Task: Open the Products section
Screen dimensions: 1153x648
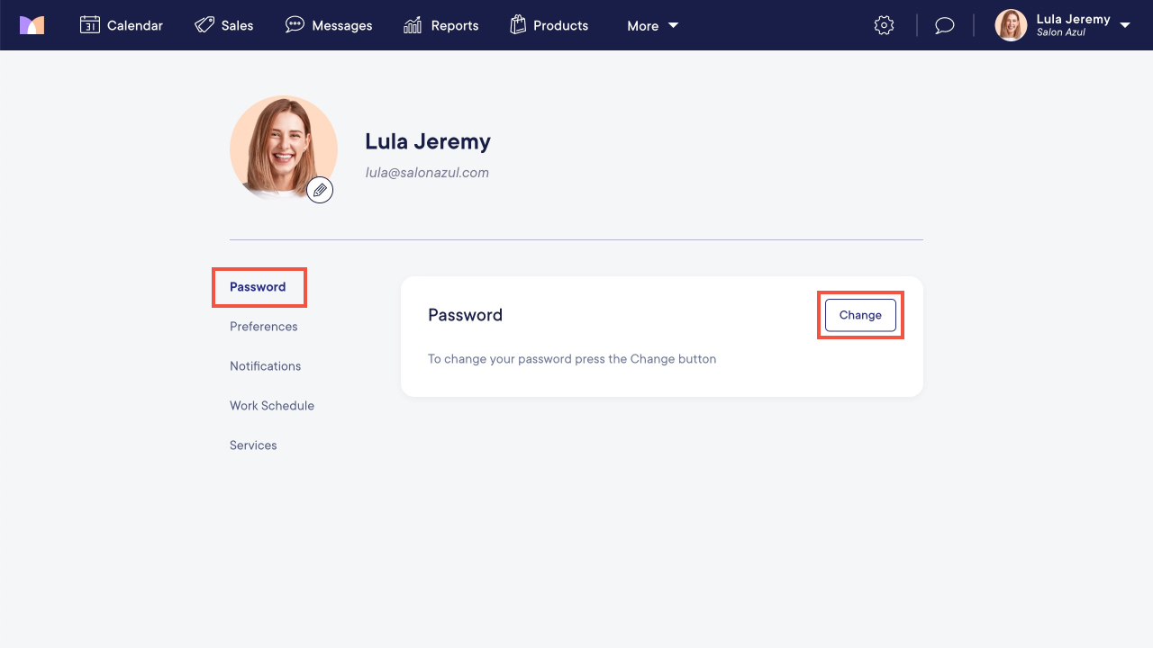Action: click(x=549, y=25)
